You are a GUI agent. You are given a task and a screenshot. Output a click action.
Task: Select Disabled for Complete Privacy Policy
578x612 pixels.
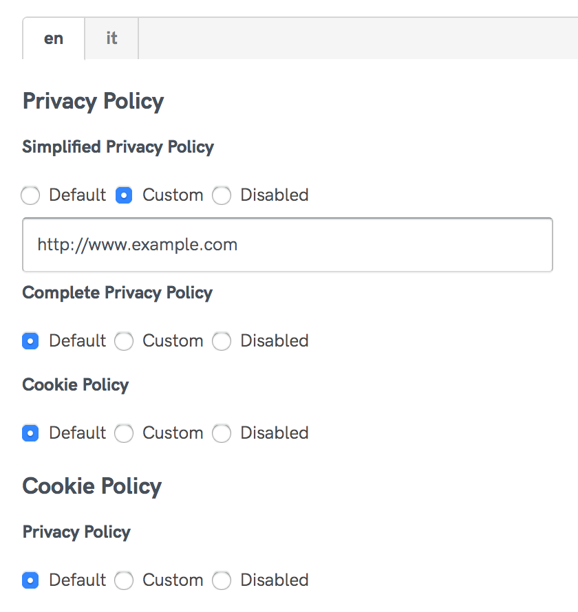[222, 340]
